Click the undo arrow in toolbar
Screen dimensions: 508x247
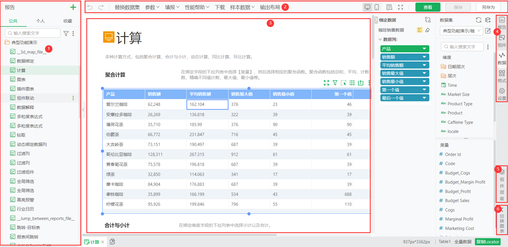pyautogui.click(x=90, y=7)
